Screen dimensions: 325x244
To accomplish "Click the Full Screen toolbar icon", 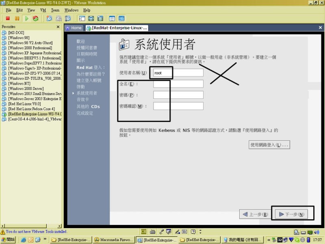I will coord(91,18).
